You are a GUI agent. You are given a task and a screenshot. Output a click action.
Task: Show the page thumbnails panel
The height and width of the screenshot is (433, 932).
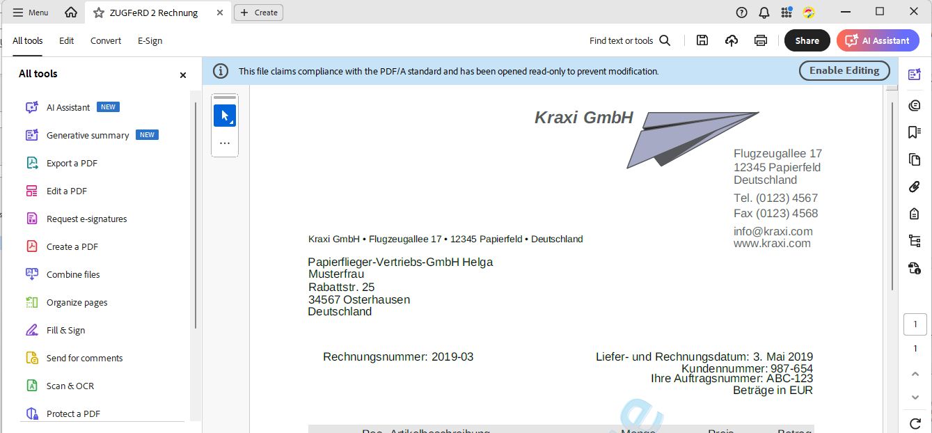click(x=915, y=159)
